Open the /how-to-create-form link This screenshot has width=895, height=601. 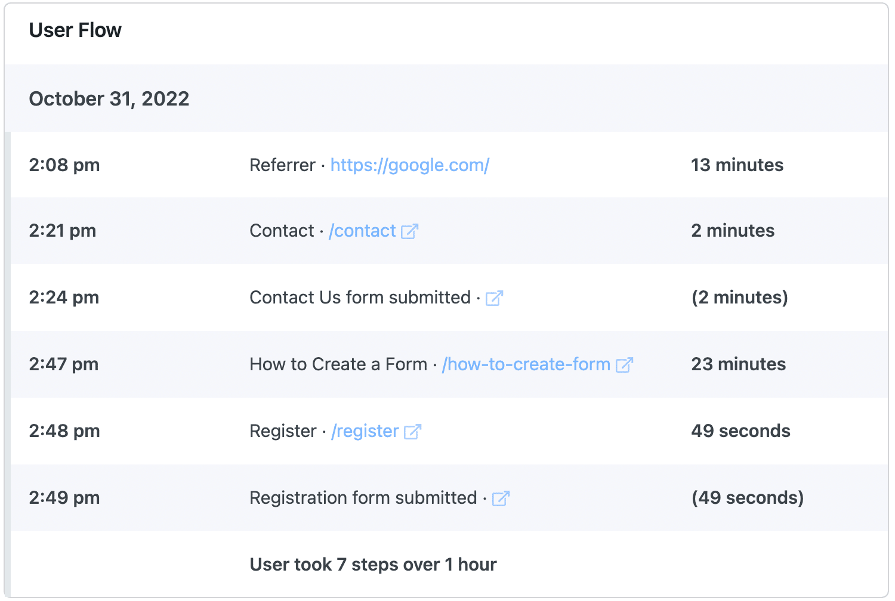point(526,364)
